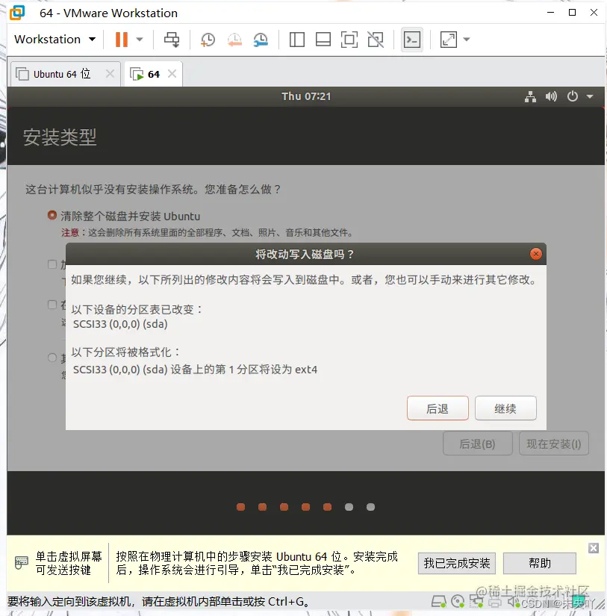Image resolution: width=607 pixels, height=616 pixels.
Task: Enter full screen mode
Action: [349, 40]
